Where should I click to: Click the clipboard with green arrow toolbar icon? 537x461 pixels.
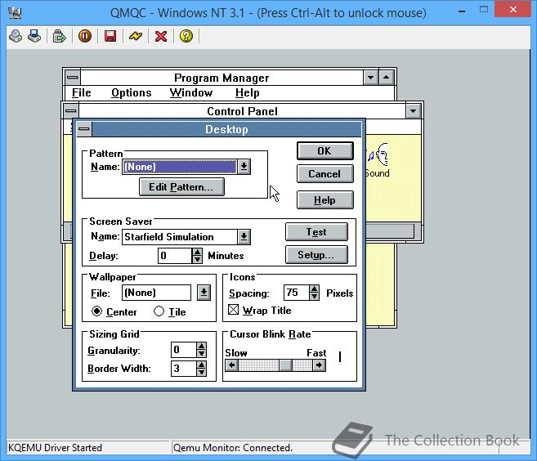(x=59, y=36)
